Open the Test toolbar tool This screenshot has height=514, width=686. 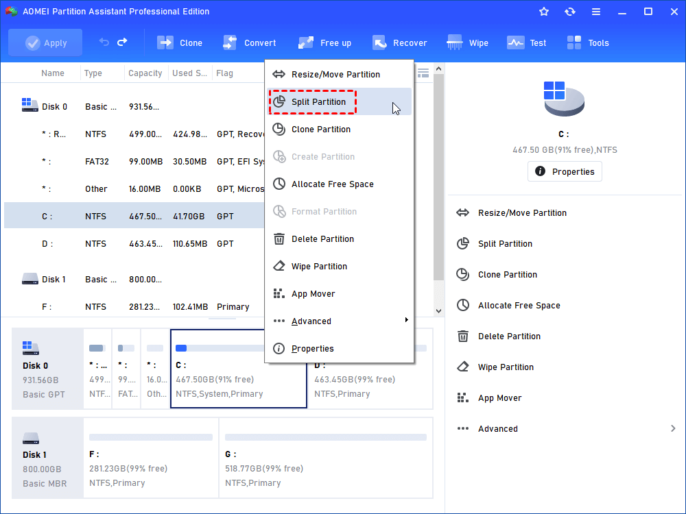(527, 42)
